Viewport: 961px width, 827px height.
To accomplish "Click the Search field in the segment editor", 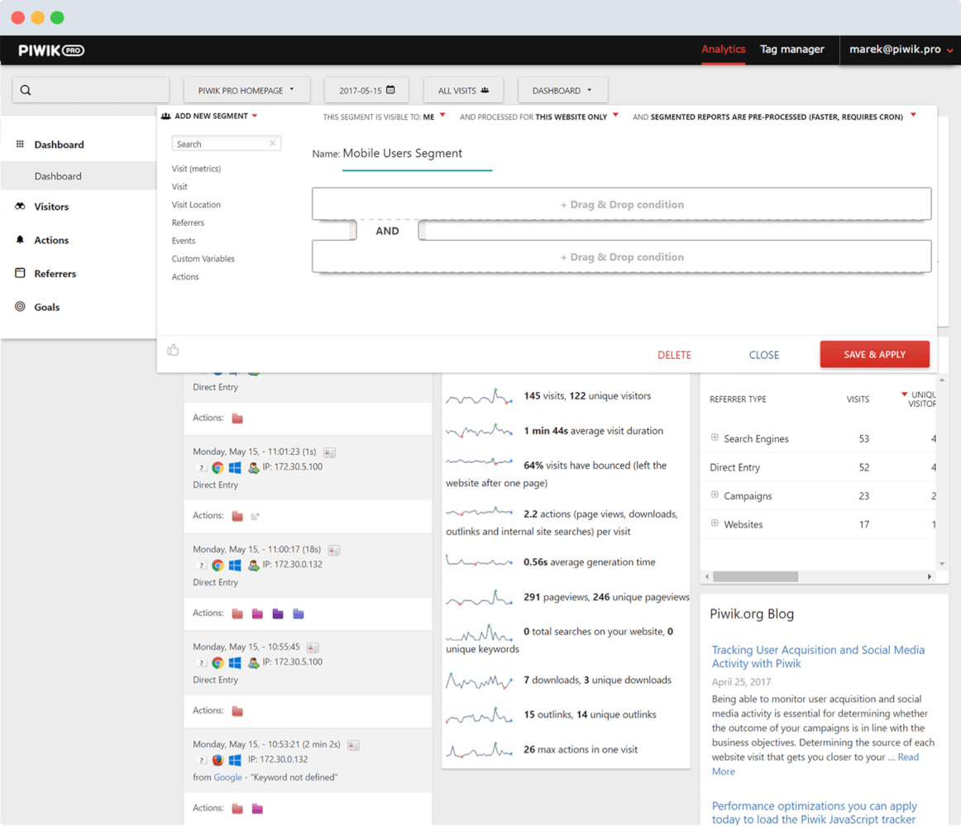I will coord(226,143).
